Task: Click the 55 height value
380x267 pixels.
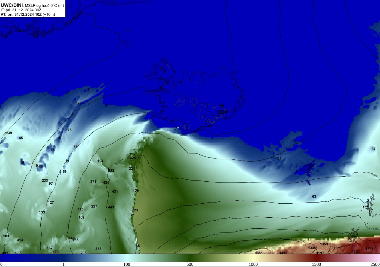Action: point(75,147)
